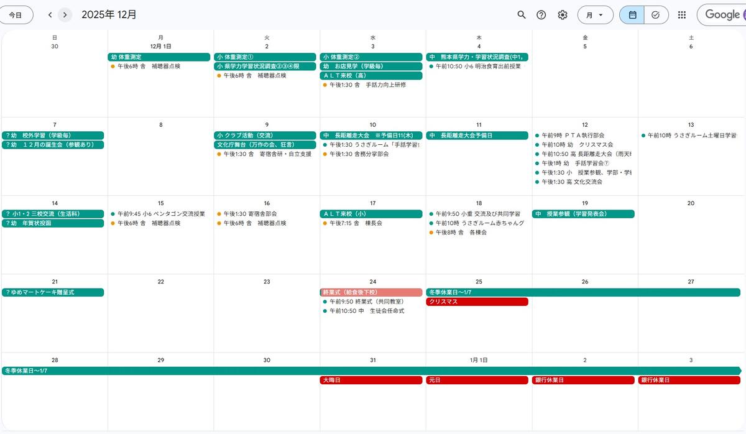
Task: Open 中 授業参観（学習発表会） event
Action: [x=583, y=214]
